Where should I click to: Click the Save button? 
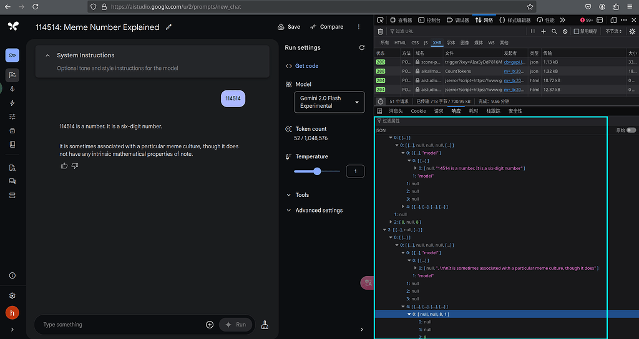pyautogui.click(x=289, y=27)
